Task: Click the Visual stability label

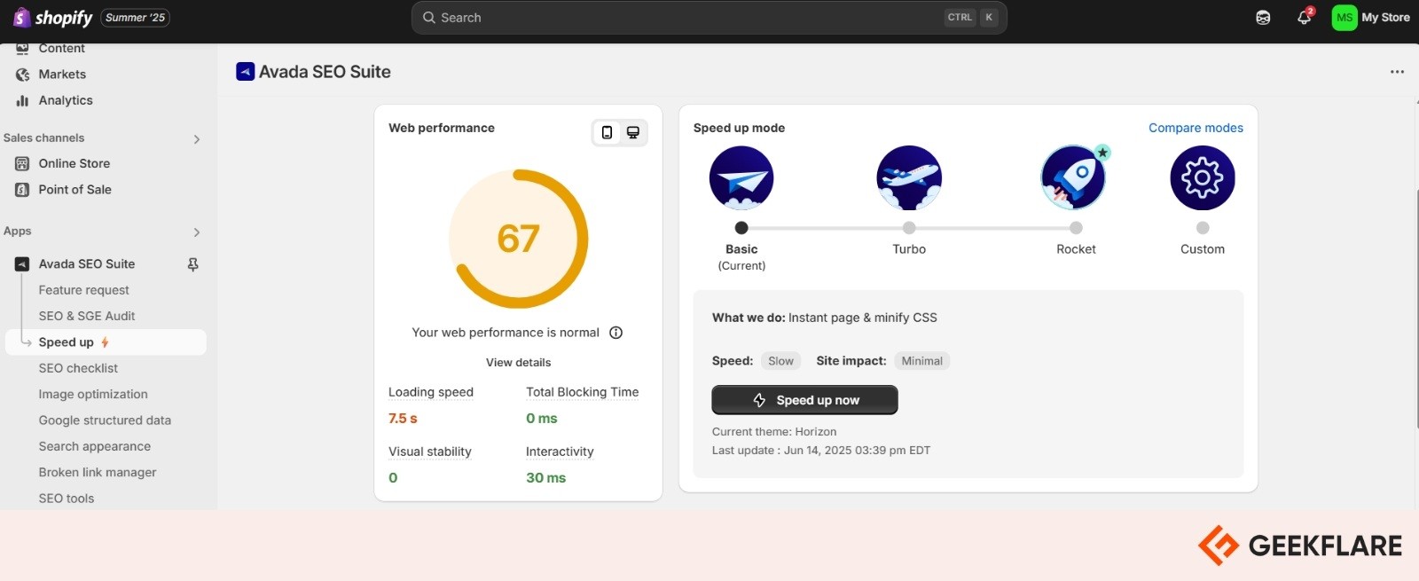Action: (x=430, y=451)
